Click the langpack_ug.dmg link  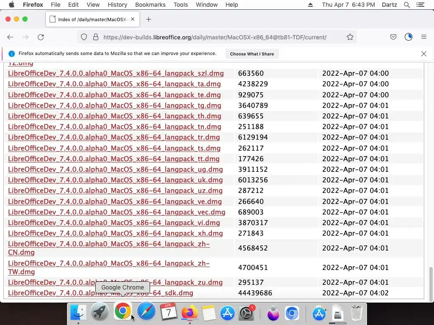click(x=115, y=169)
